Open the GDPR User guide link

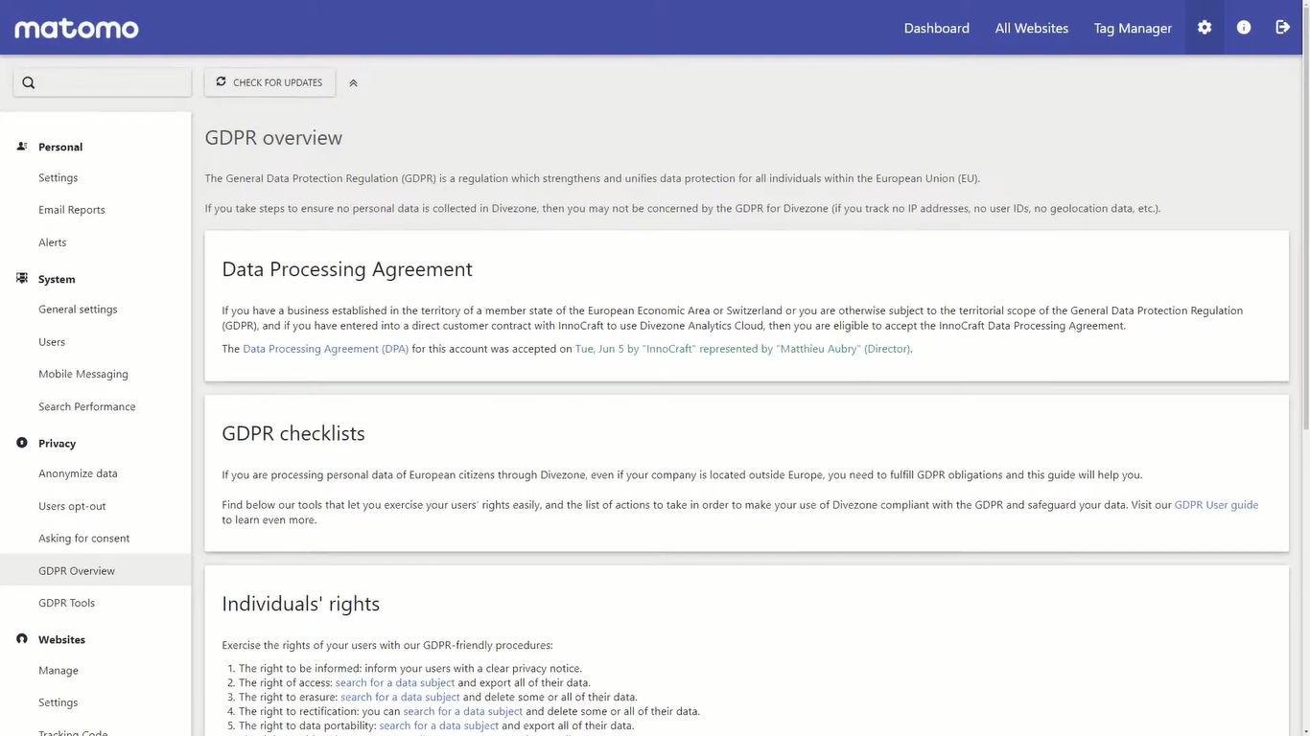point(1216,504)
